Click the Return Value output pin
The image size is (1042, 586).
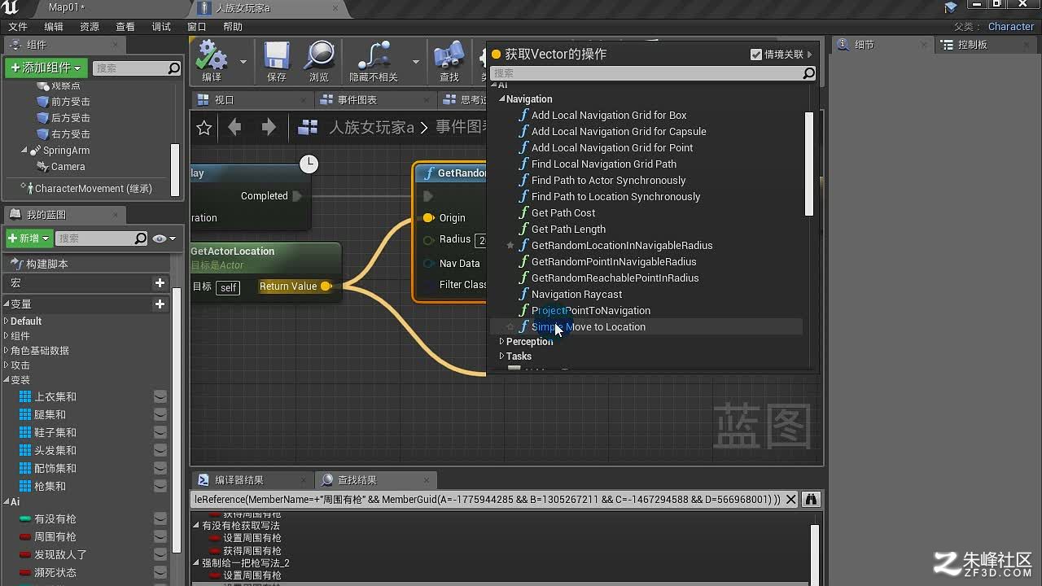(x=326, y=286)
